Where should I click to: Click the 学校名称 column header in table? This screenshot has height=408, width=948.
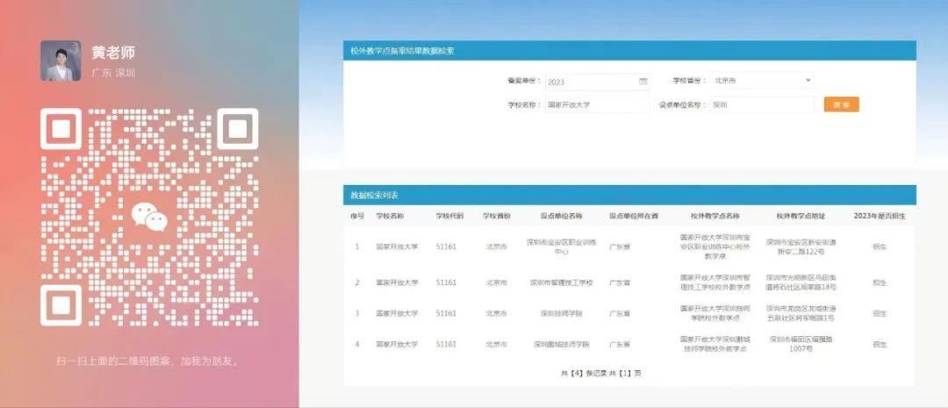click(x=390, y=216)
